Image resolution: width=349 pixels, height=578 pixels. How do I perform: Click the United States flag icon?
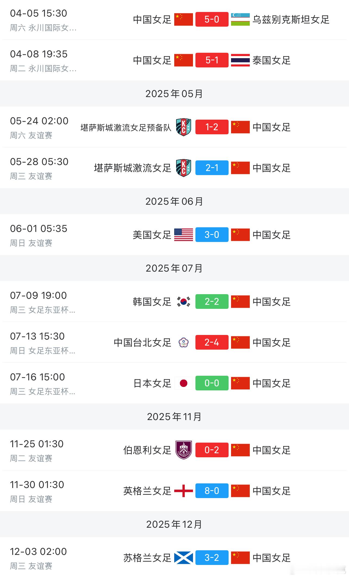click(183, 235)
